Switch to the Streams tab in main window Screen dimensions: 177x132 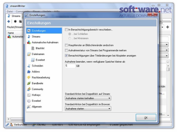point(14,16)
